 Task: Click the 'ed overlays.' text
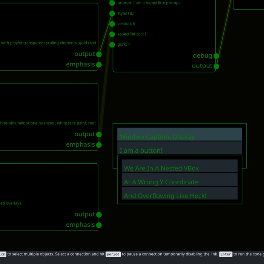click(11, 203)
